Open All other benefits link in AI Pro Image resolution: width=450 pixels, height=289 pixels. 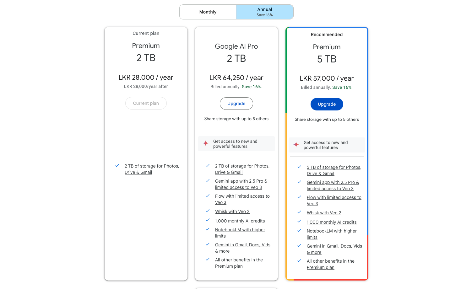tap(239, 263)
